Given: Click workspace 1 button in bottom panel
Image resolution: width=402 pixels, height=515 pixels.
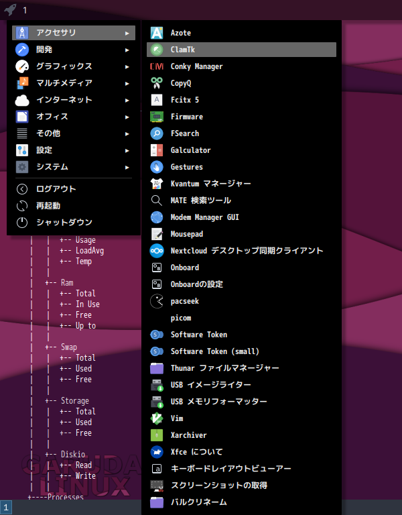Looking at the screenshot, I should click(x=6, y=508).
